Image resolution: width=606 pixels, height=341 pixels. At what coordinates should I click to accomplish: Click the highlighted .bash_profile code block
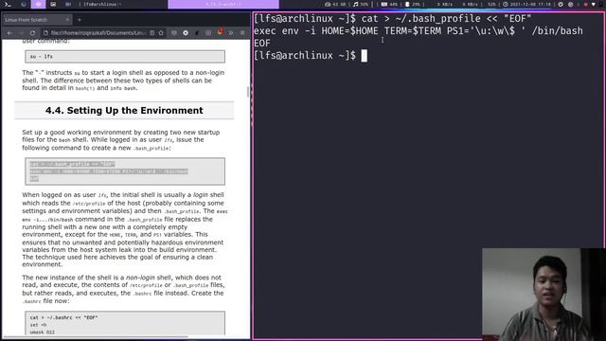coord(125,171)
